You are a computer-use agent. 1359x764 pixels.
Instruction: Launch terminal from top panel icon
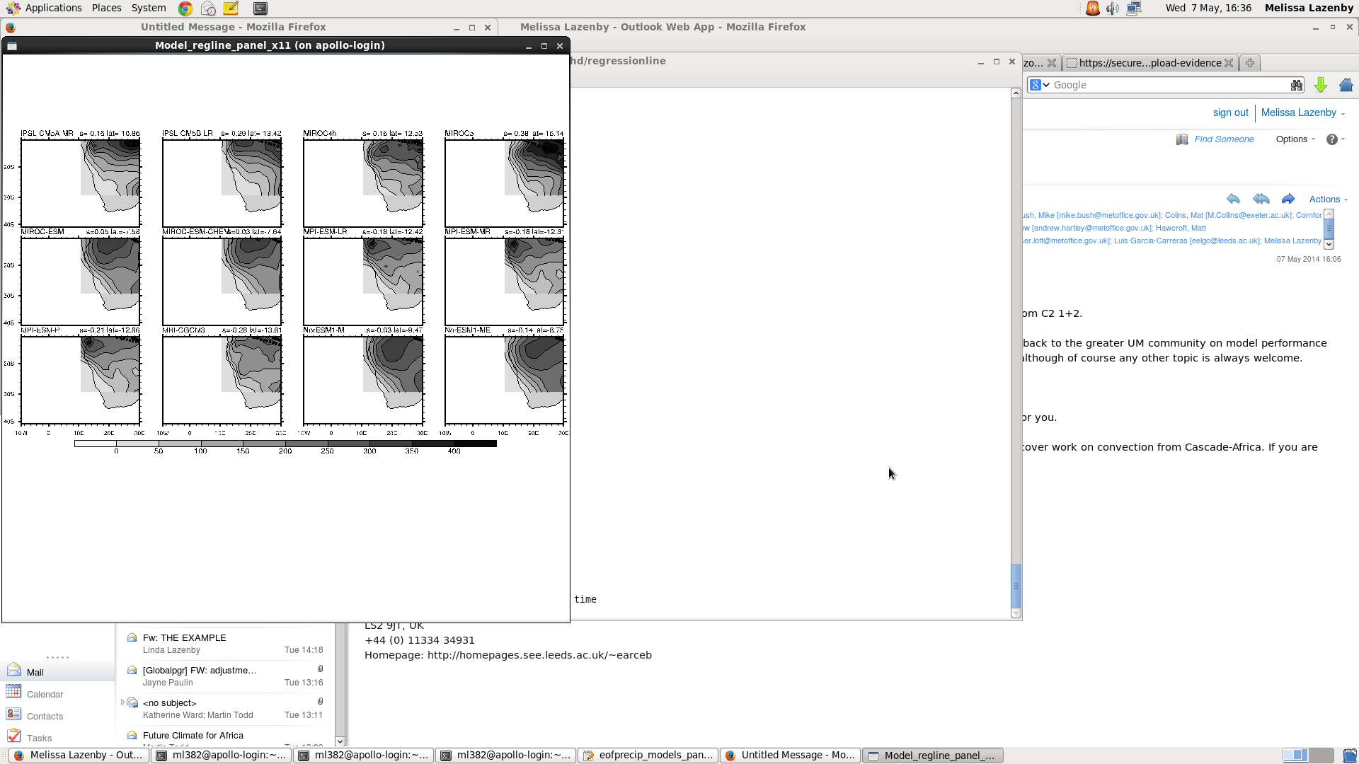(x=260, y=8)
